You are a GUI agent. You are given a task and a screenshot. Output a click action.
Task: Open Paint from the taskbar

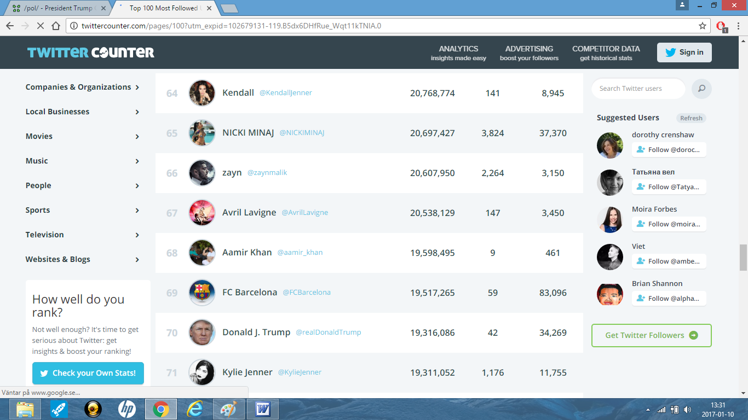point(228,409)
